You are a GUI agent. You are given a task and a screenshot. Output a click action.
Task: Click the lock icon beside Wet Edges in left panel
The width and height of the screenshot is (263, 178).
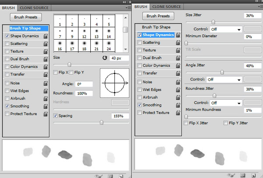coord(46,91)
